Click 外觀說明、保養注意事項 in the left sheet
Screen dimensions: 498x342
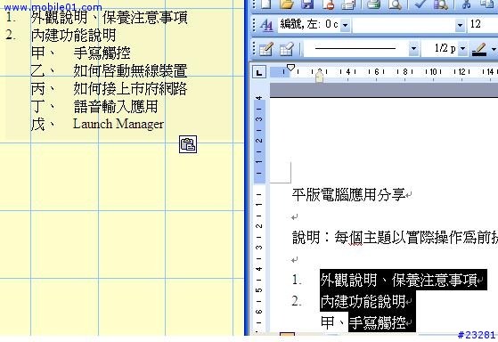click(110, 18)
